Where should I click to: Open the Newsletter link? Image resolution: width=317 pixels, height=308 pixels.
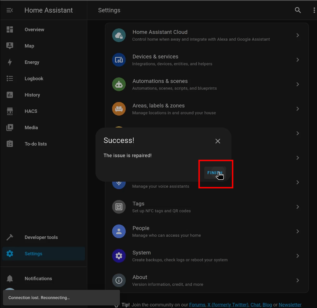pos(290,305)
